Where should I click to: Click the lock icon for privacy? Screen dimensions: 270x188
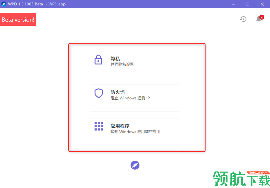[98, 60]
